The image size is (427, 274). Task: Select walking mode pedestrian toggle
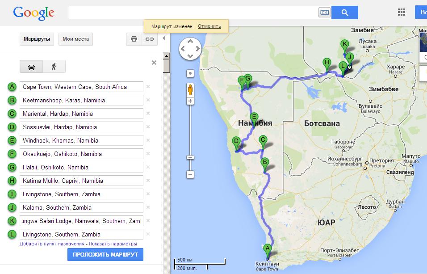point(54,67)
